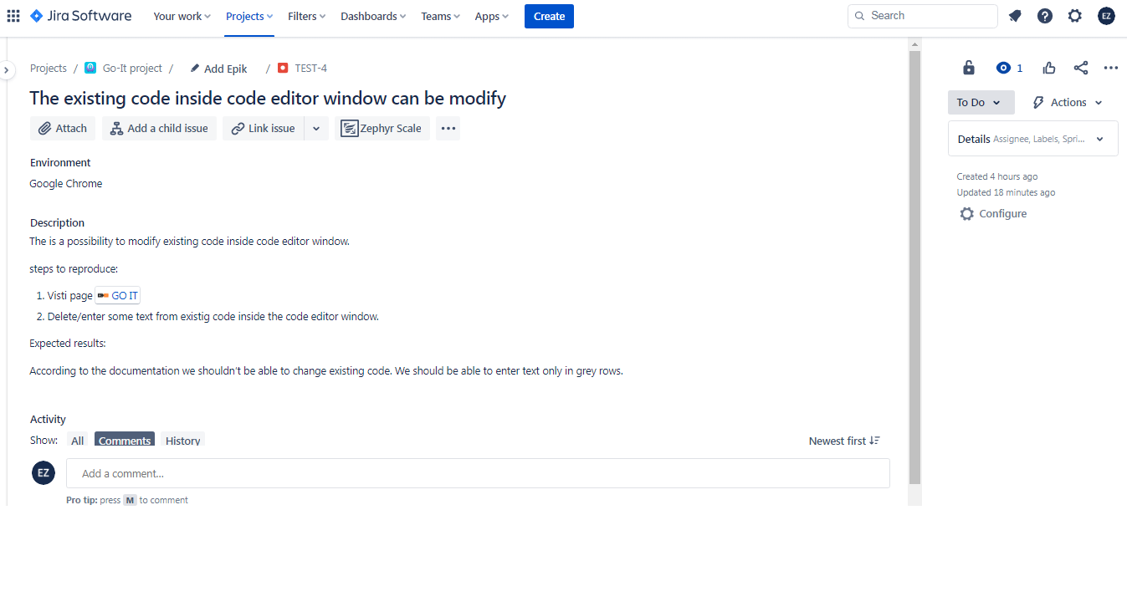Image resolution: width=1127 pixels, height=612 pixels.
Task: Select the Zephyr Scale icon on the issue
Action: pos(350,128)
